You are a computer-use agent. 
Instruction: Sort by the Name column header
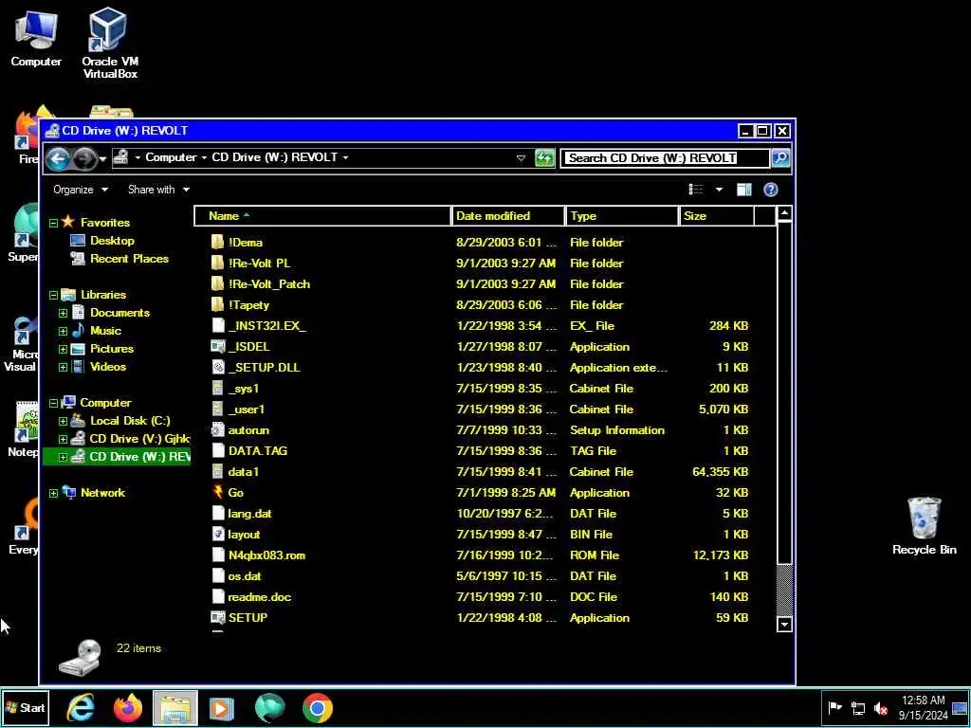point(322,216)
